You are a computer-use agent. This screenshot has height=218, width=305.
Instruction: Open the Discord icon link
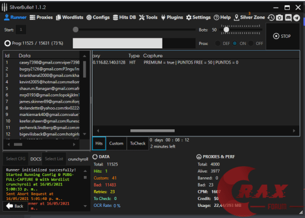click(x=288, y=17)
